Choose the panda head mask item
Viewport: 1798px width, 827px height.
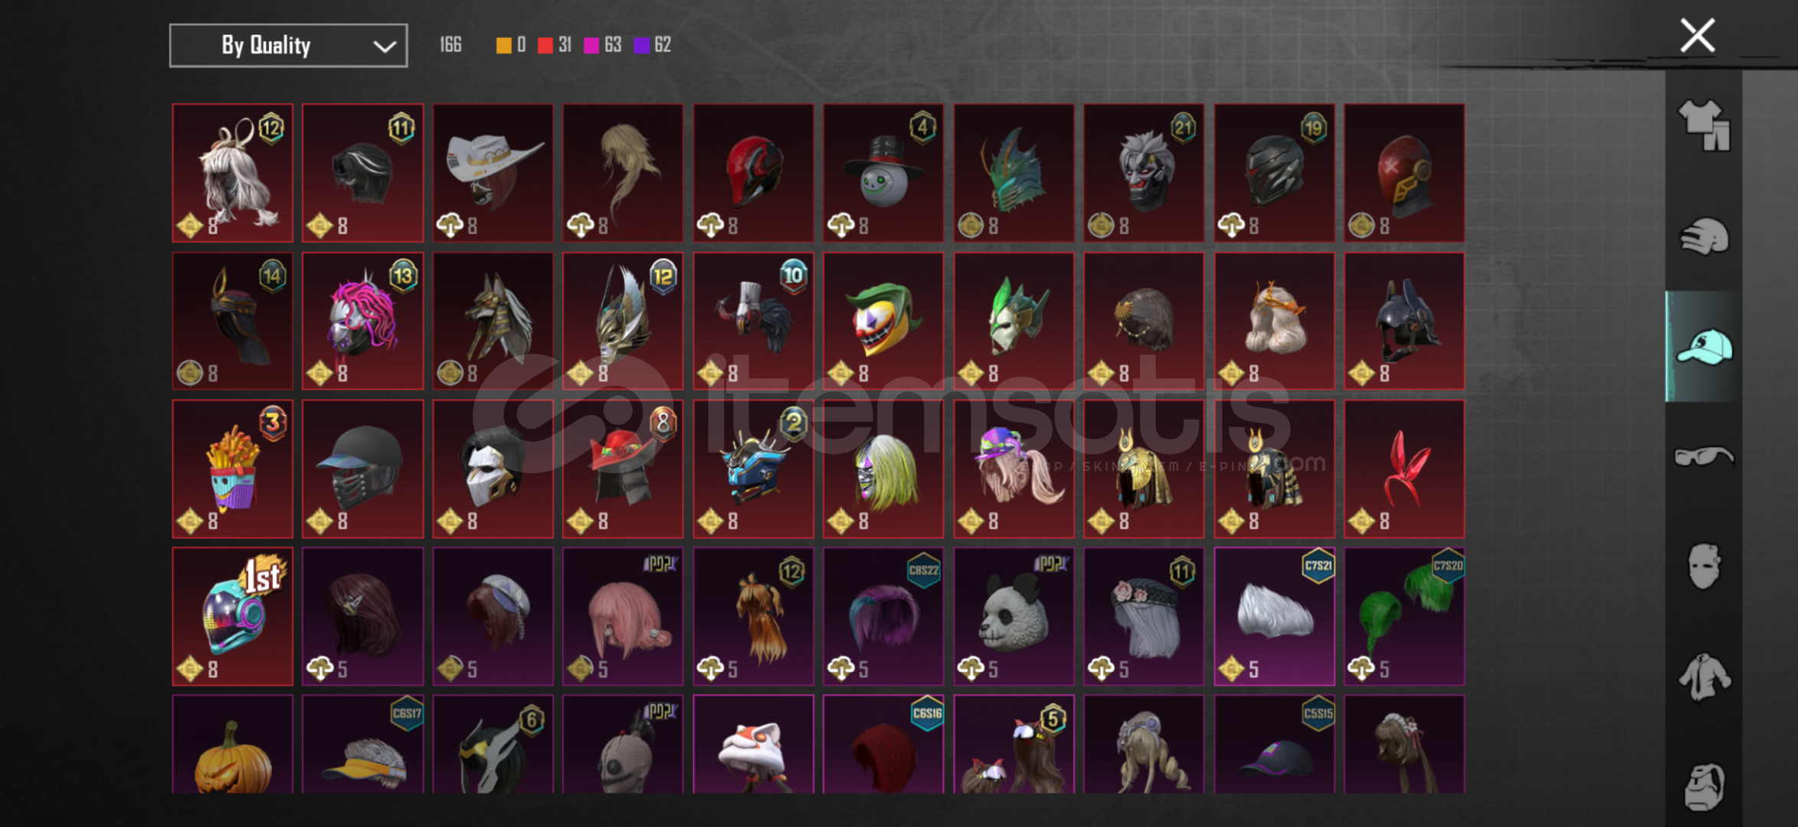click(1014, 616)
